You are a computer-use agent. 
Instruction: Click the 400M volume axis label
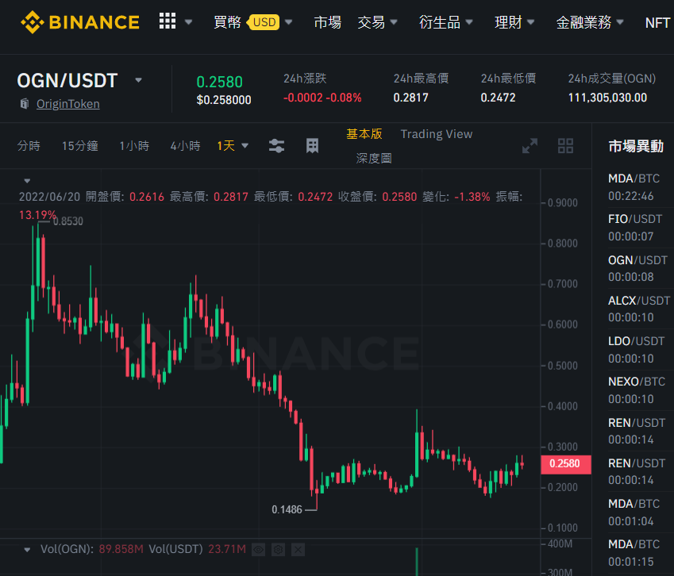coord(559,544)
